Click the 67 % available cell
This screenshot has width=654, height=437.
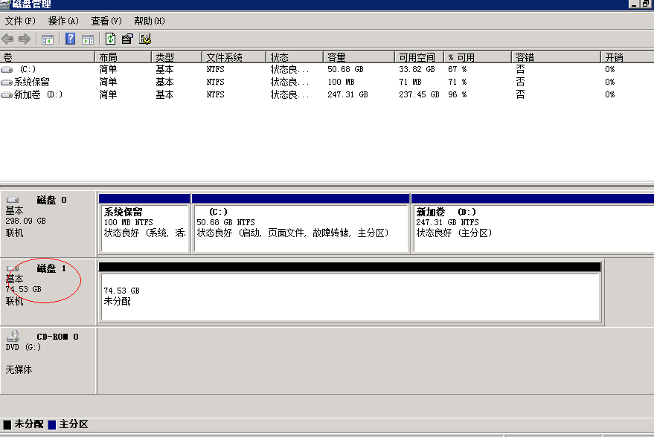pyautogui.click(x=457, y=70)
